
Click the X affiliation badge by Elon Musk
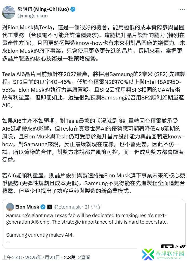pyautogui.click(x=50, y=207)
